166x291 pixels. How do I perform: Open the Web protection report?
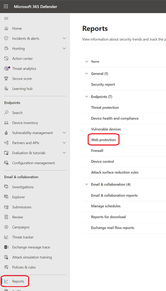(103, 140)
